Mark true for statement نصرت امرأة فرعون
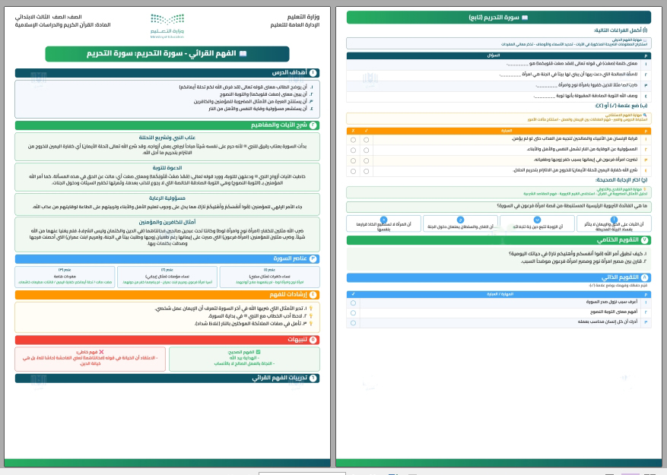The width and height of the screenshot is (667, 475). [x=367, y=161]
